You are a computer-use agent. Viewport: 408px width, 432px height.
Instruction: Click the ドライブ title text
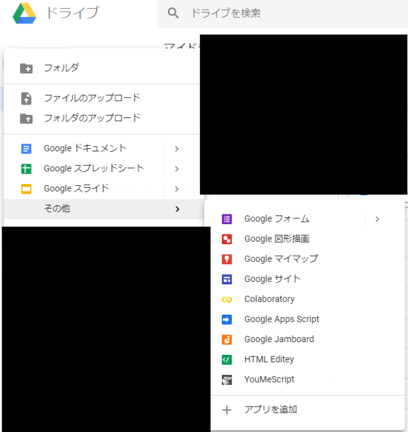click(x=73, y=13)
